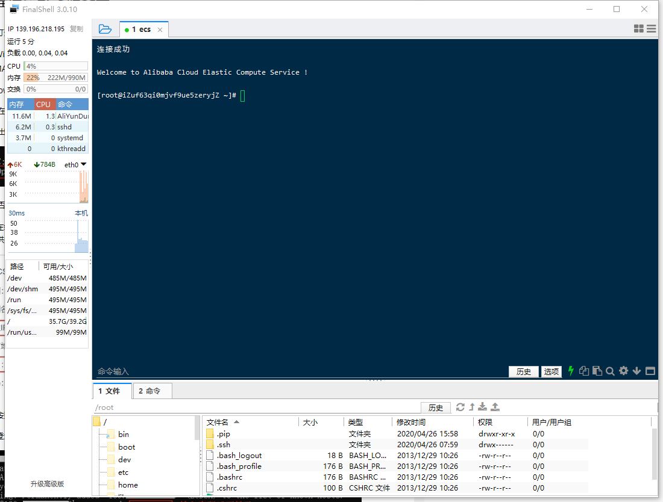
Task: Click the 交换 0% usage bar
Action: click(56, 89)
